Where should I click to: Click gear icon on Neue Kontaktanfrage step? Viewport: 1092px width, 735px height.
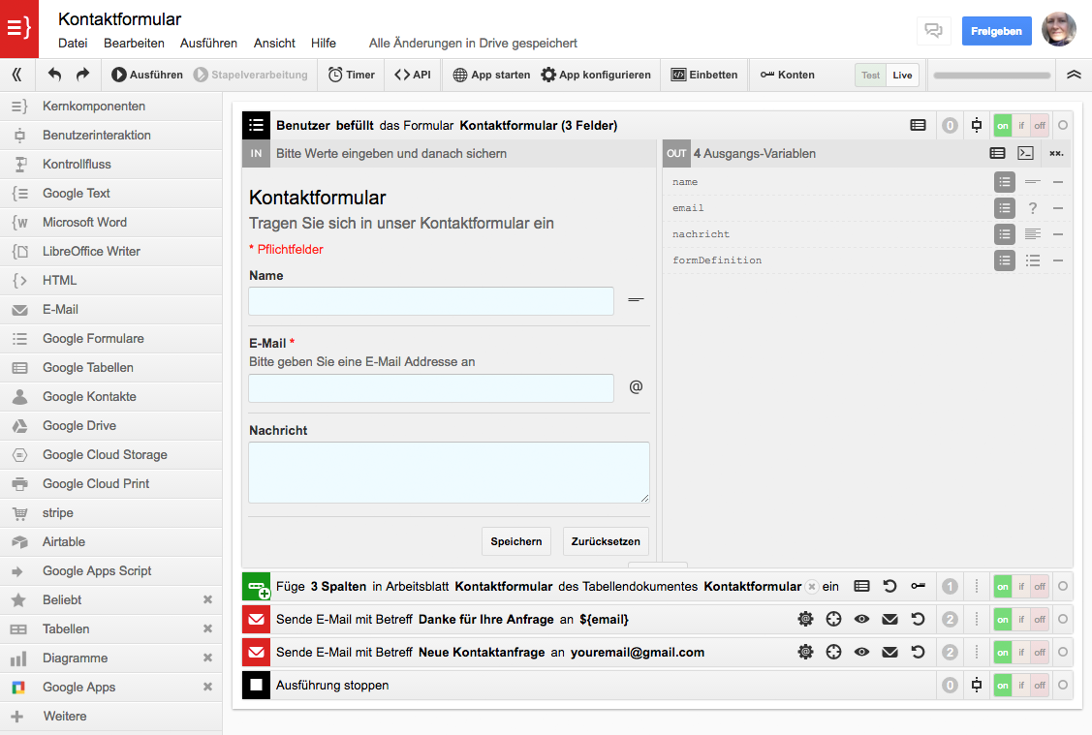click(x=806, y=652)
